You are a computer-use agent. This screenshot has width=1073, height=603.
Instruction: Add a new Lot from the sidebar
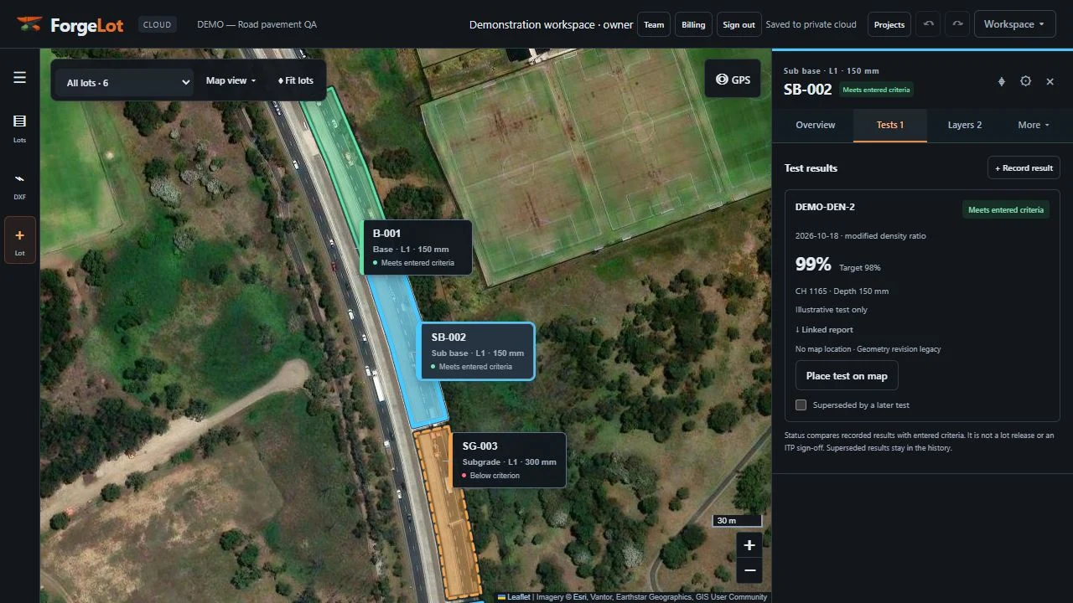coord(19,240)
